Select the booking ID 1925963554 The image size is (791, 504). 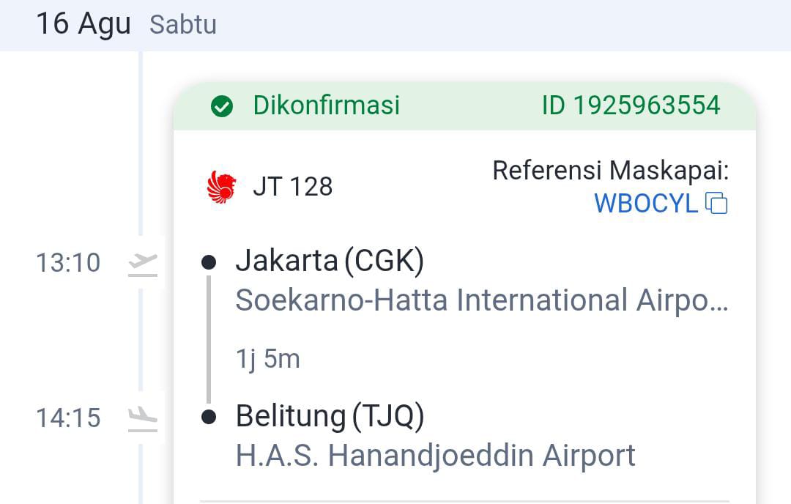pyautogui.click(x=631, y=105)
